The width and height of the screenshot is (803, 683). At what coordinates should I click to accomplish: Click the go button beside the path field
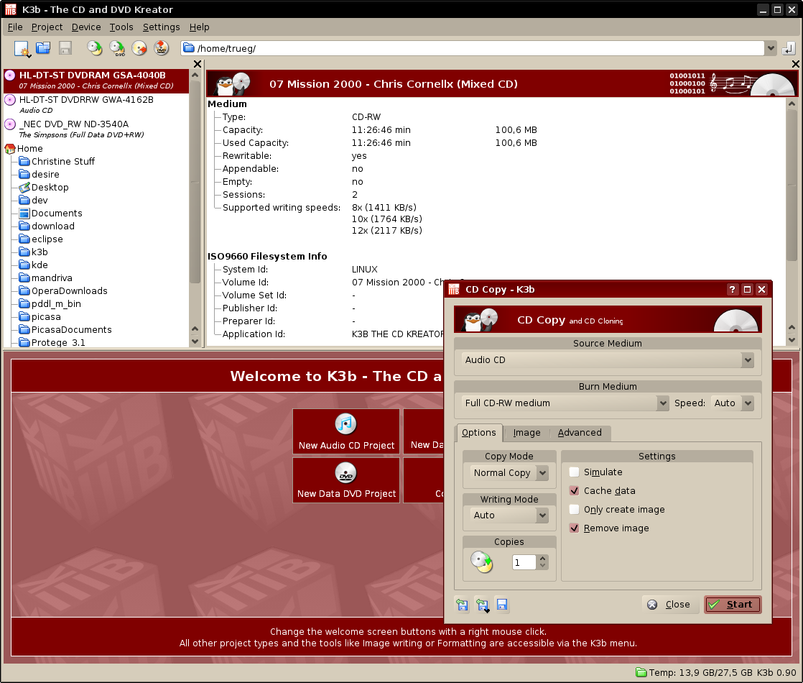coord(788,48)
